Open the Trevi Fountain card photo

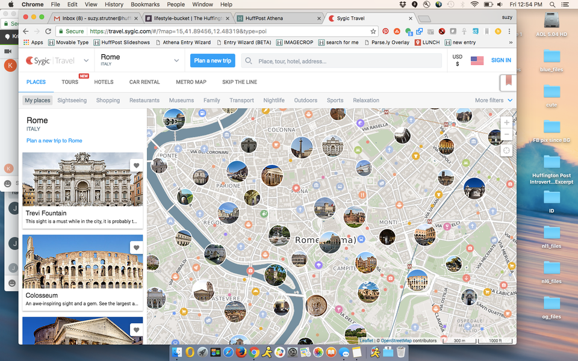[82, 179]
